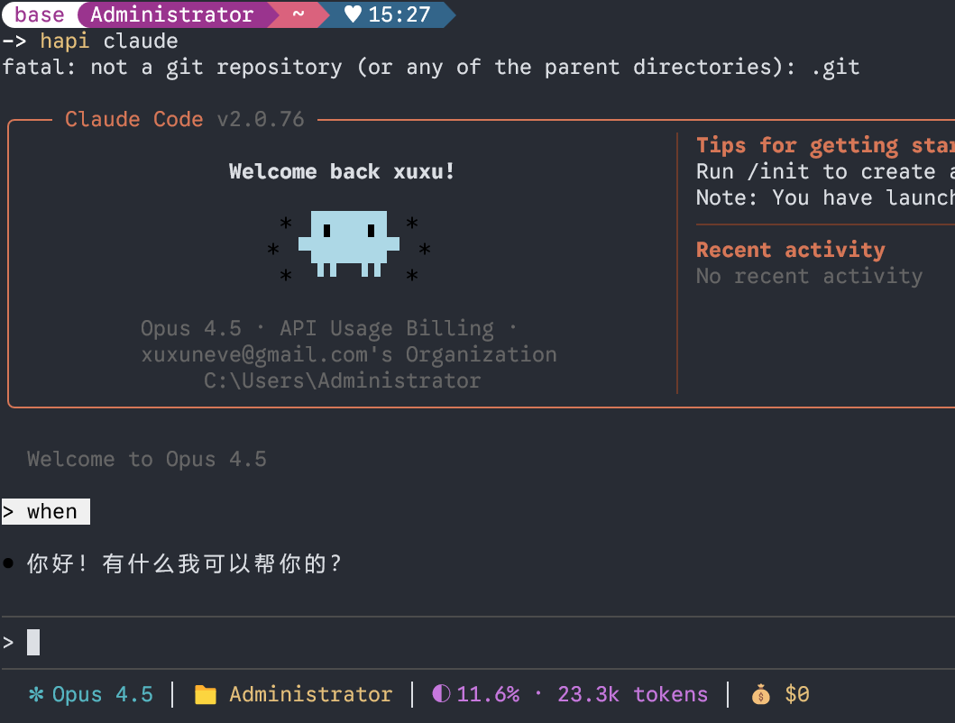Click the Claude Code title in the box border

click(x=133, y=119)
